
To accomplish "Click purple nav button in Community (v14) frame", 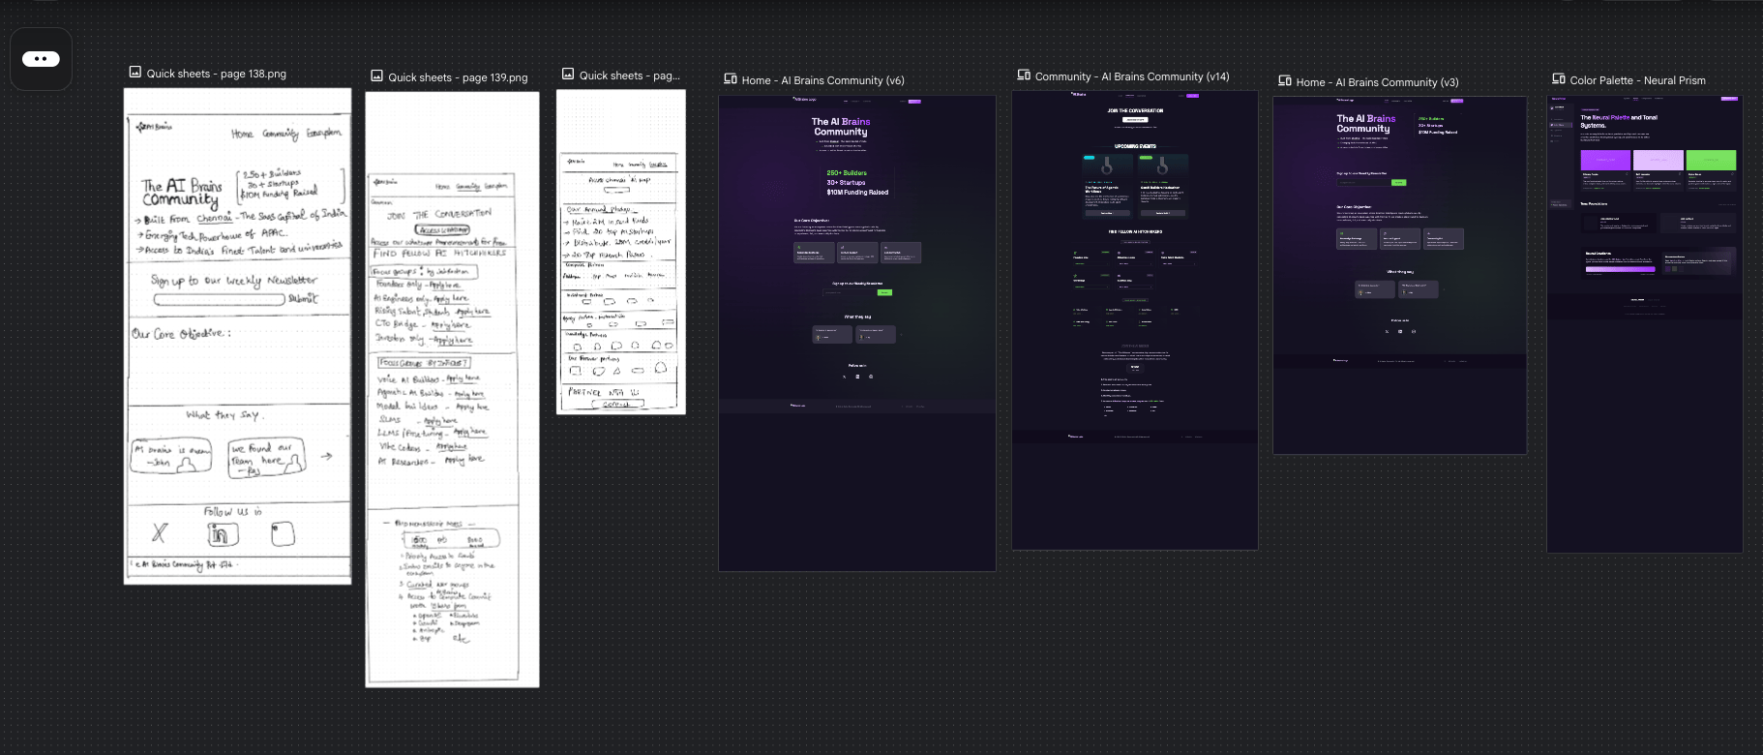I will click(x=1193, y=96).
